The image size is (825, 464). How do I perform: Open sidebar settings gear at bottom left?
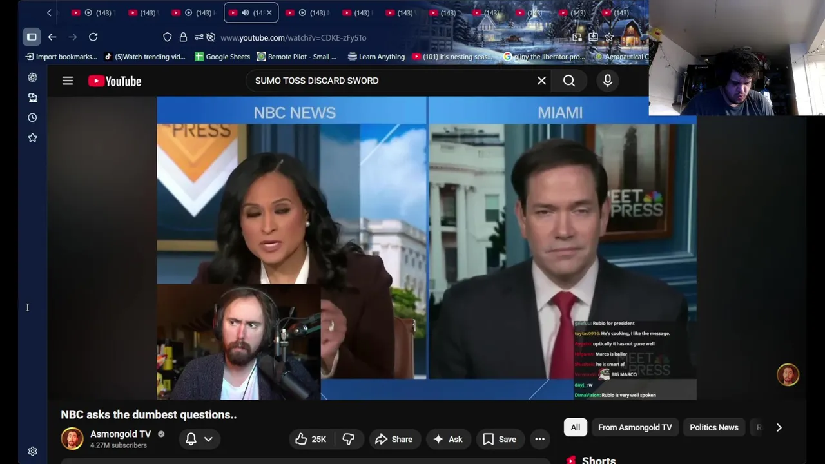point(32,451)
